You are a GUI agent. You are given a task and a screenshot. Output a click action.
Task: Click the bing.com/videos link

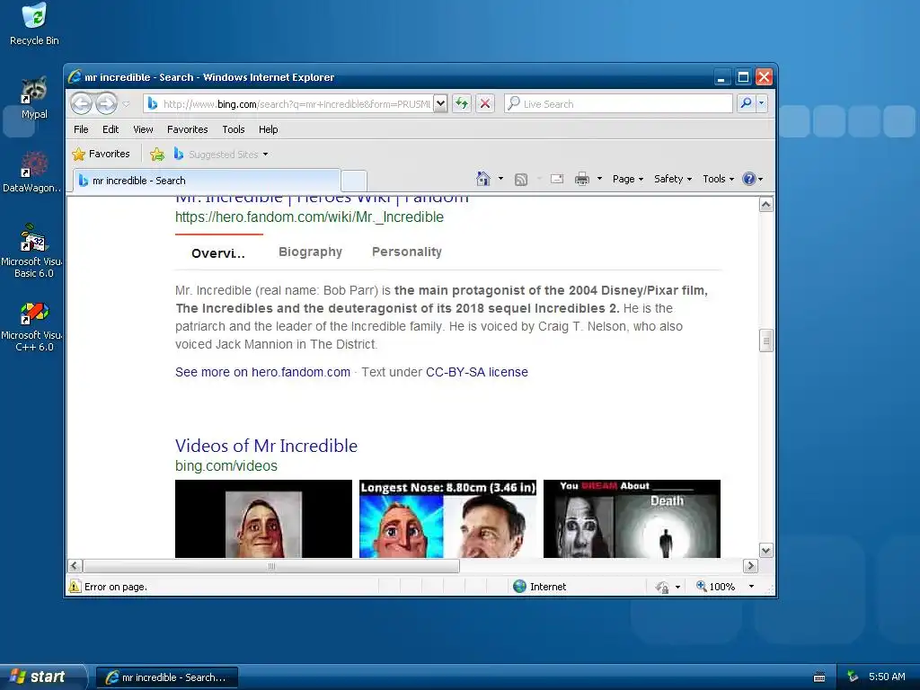tap(226, 466)
